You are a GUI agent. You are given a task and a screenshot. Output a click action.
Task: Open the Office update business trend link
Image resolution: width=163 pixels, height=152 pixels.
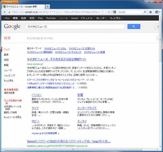click(51, 84)
